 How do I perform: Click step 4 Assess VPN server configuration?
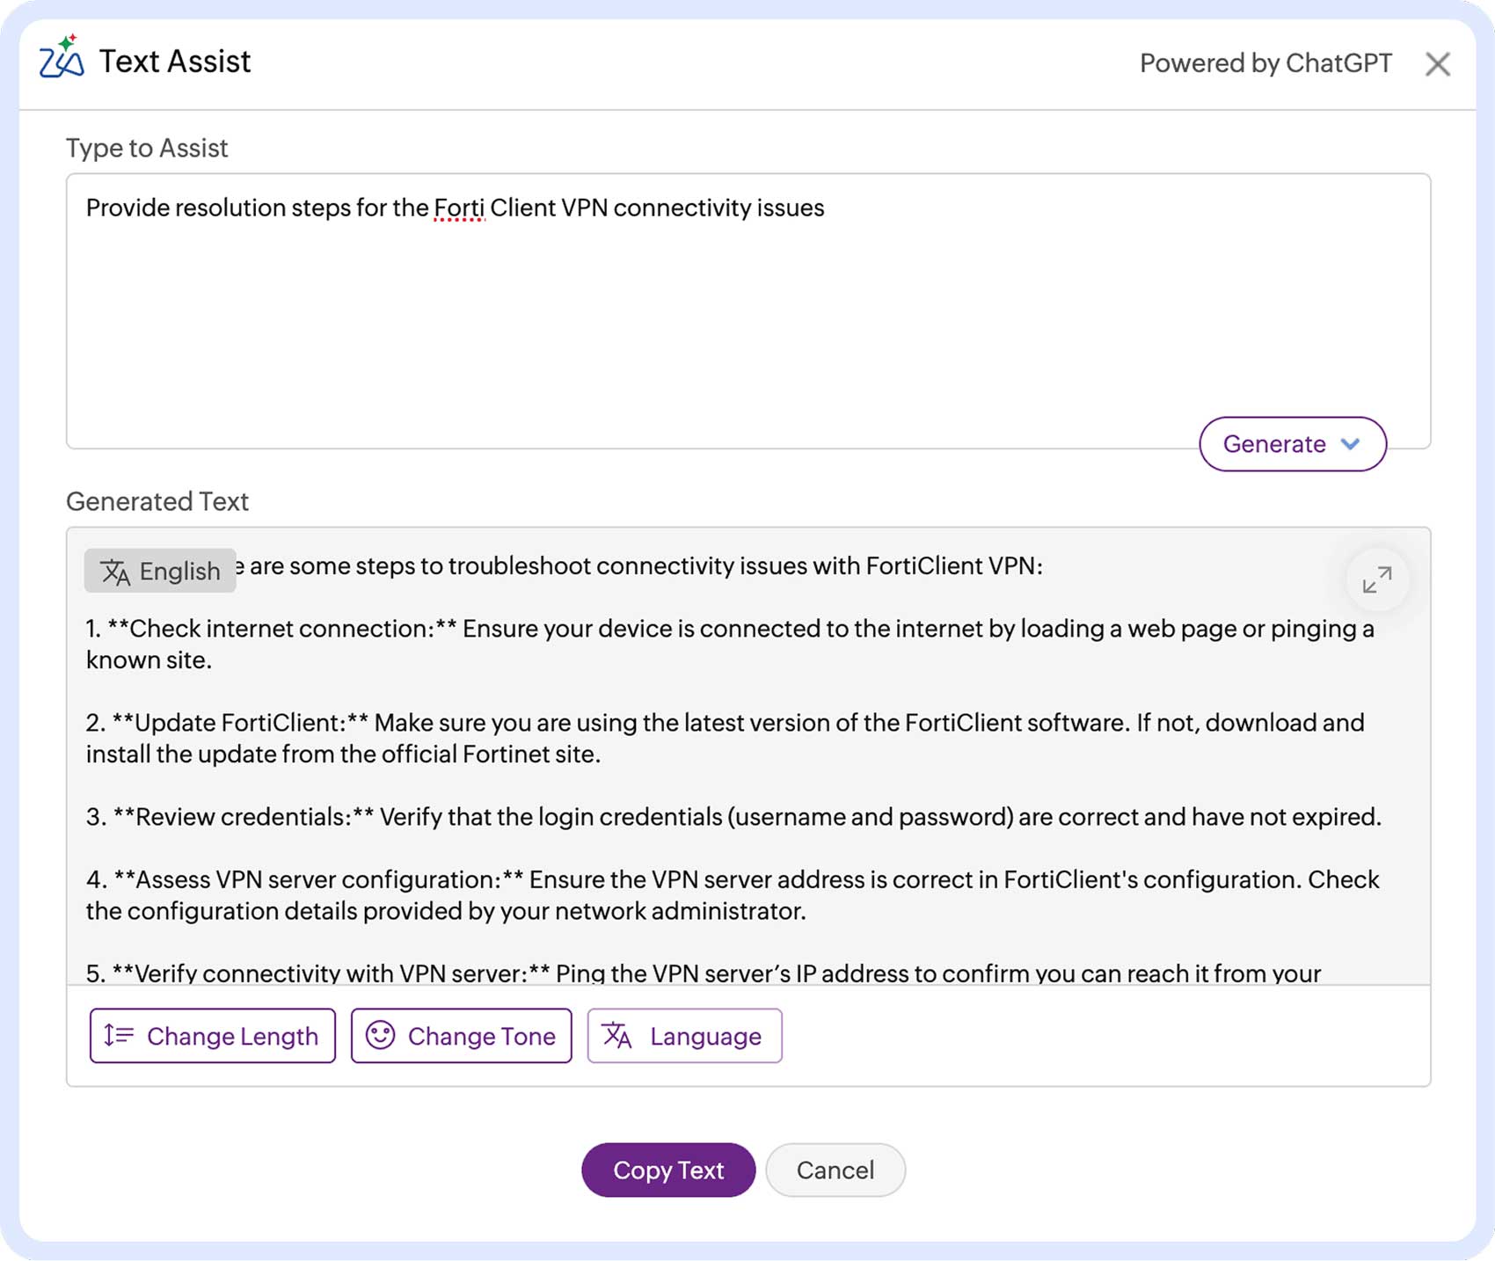(733, 895)
